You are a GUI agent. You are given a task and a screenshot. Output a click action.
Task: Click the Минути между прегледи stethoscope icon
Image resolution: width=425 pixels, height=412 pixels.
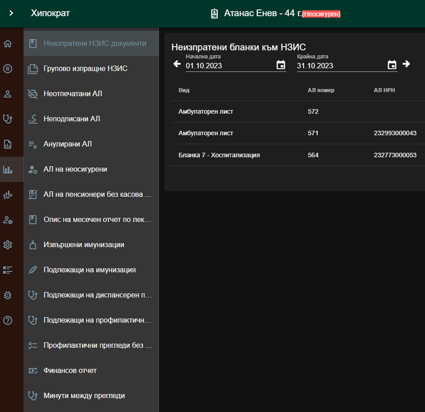click(33, 396)
